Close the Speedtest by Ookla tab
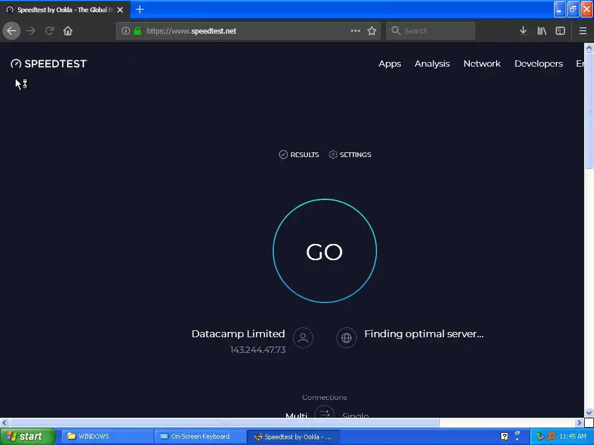 point(120,10)
